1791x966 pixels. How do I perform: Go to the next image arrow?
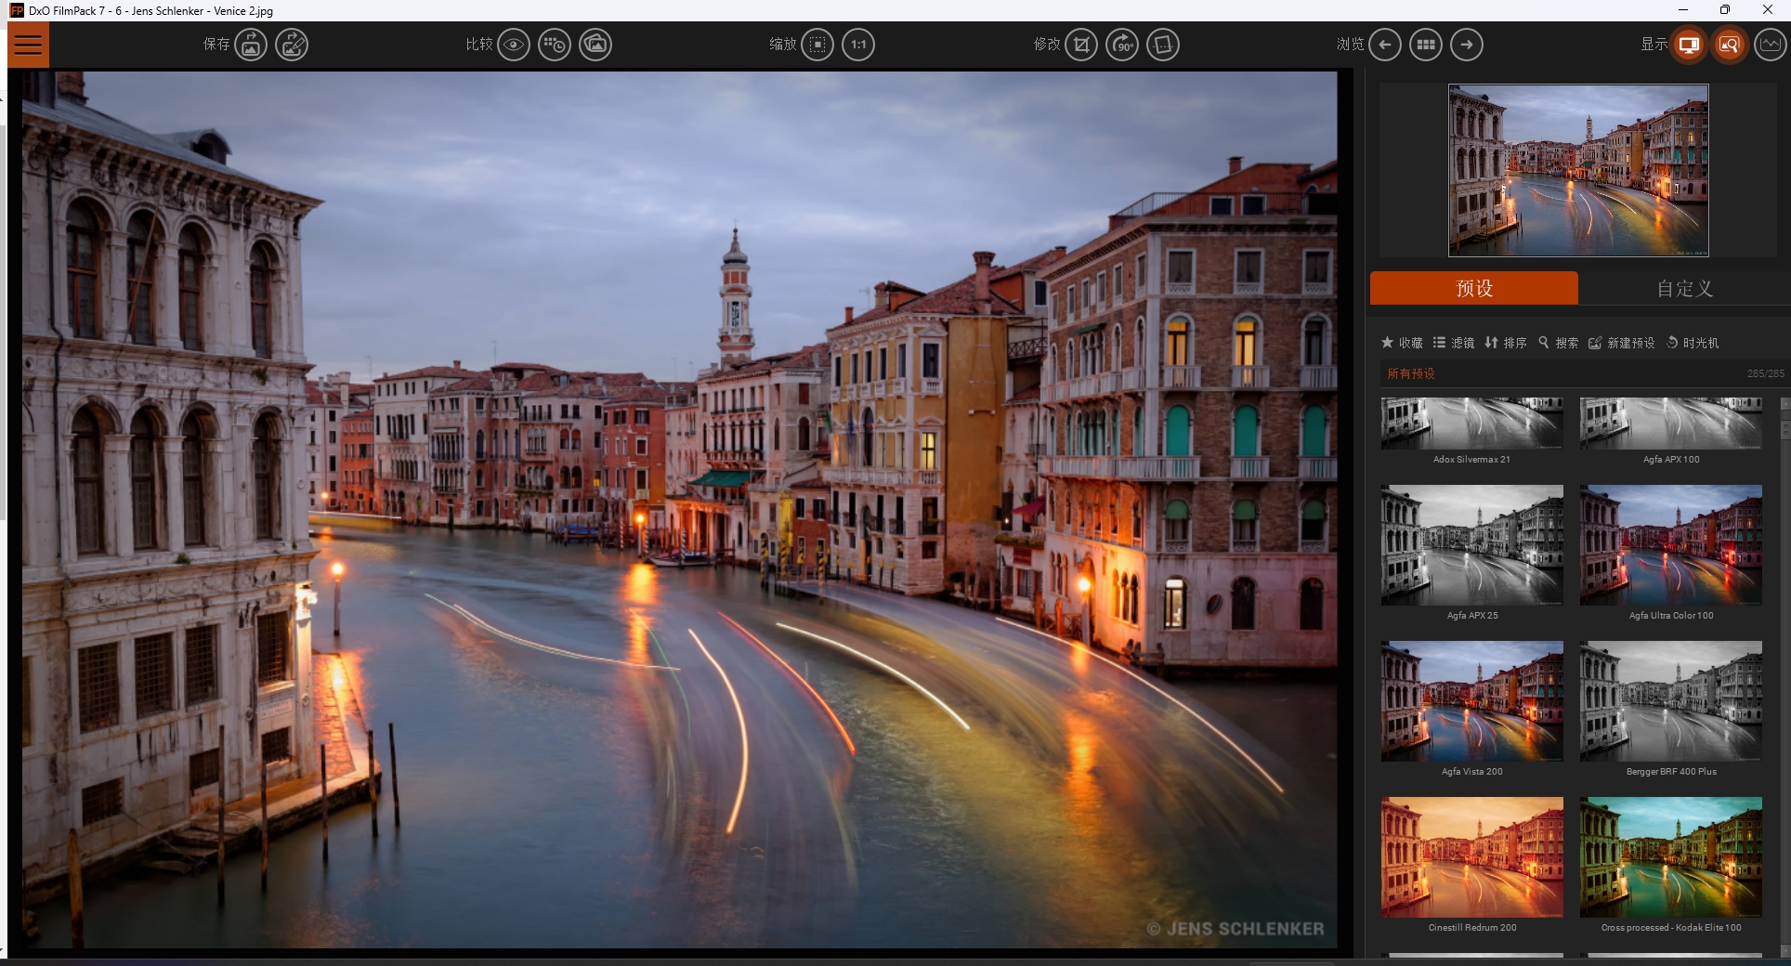click(1467, 45)
